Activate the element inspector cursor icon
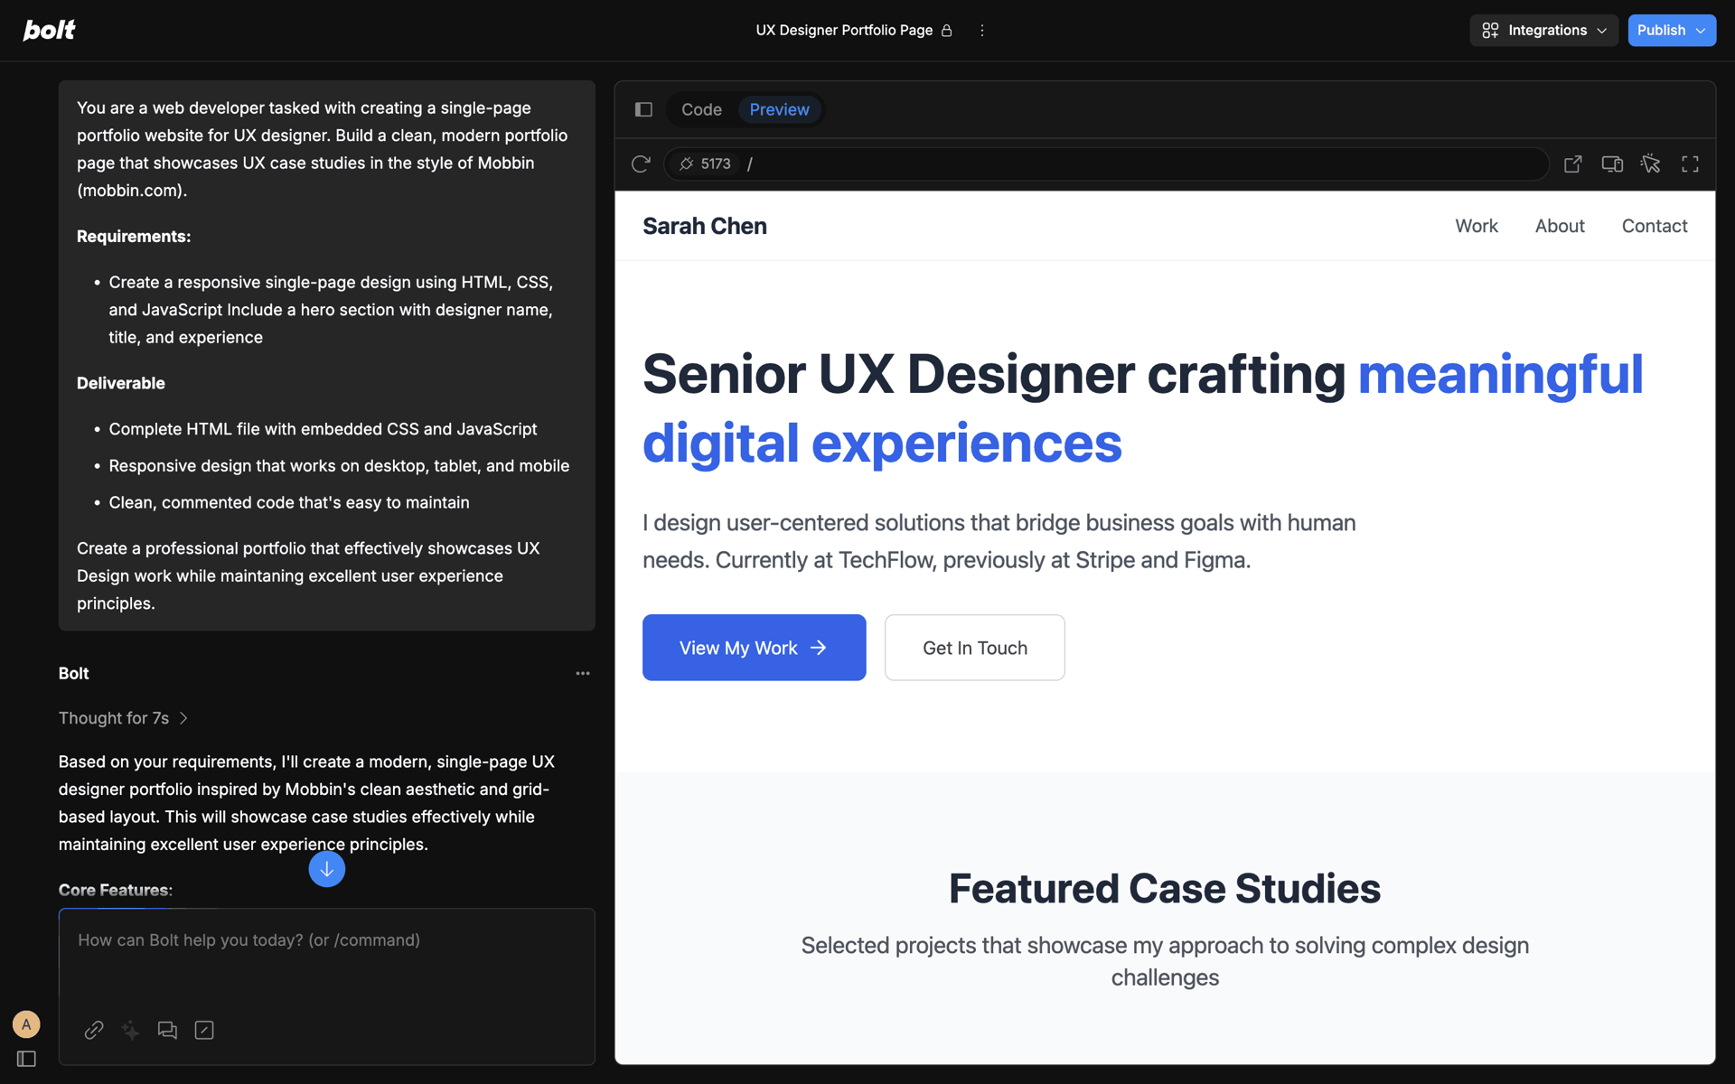Viewport: 1735px width, 1084px height. pyautogui.click(x=1651, y=164)
